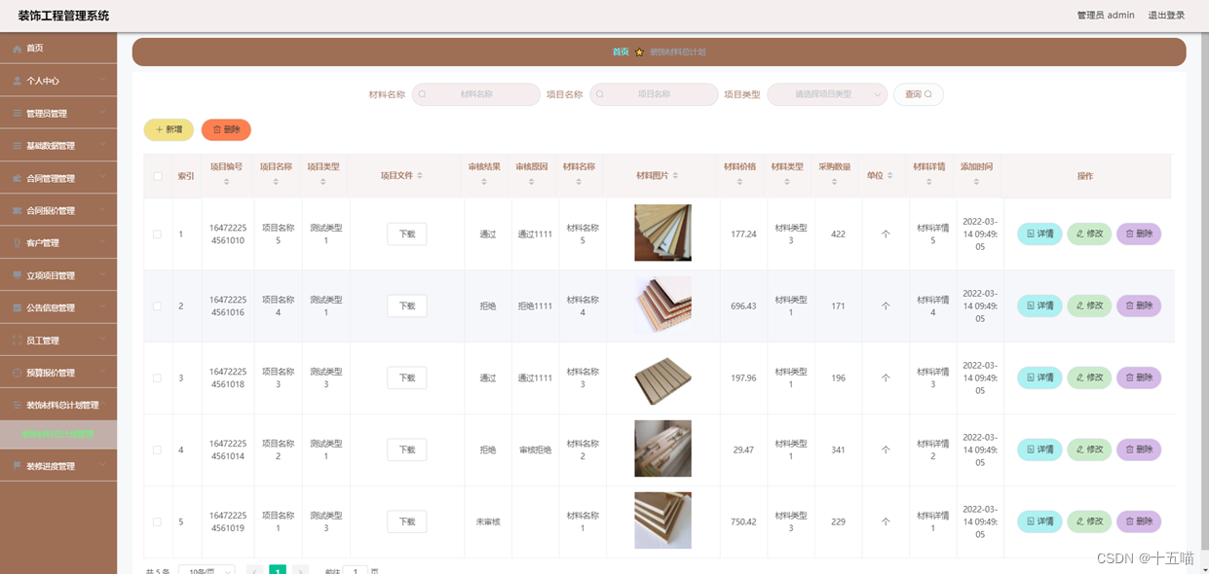This screenshot has width=1209, height=574.
Task: Expand the 合同报价管理 sidebar section
Action: click(x=58, y=210)
